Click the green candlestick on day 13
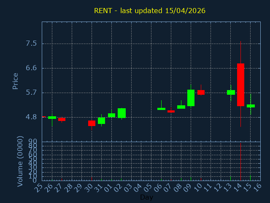270x203 pixels. tap(231, 92)
